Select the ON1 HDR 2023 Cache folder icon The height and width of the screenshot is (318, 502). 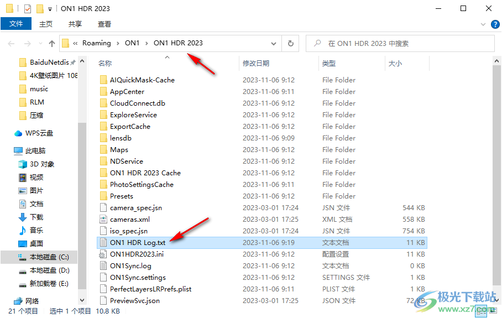point(103,173)
